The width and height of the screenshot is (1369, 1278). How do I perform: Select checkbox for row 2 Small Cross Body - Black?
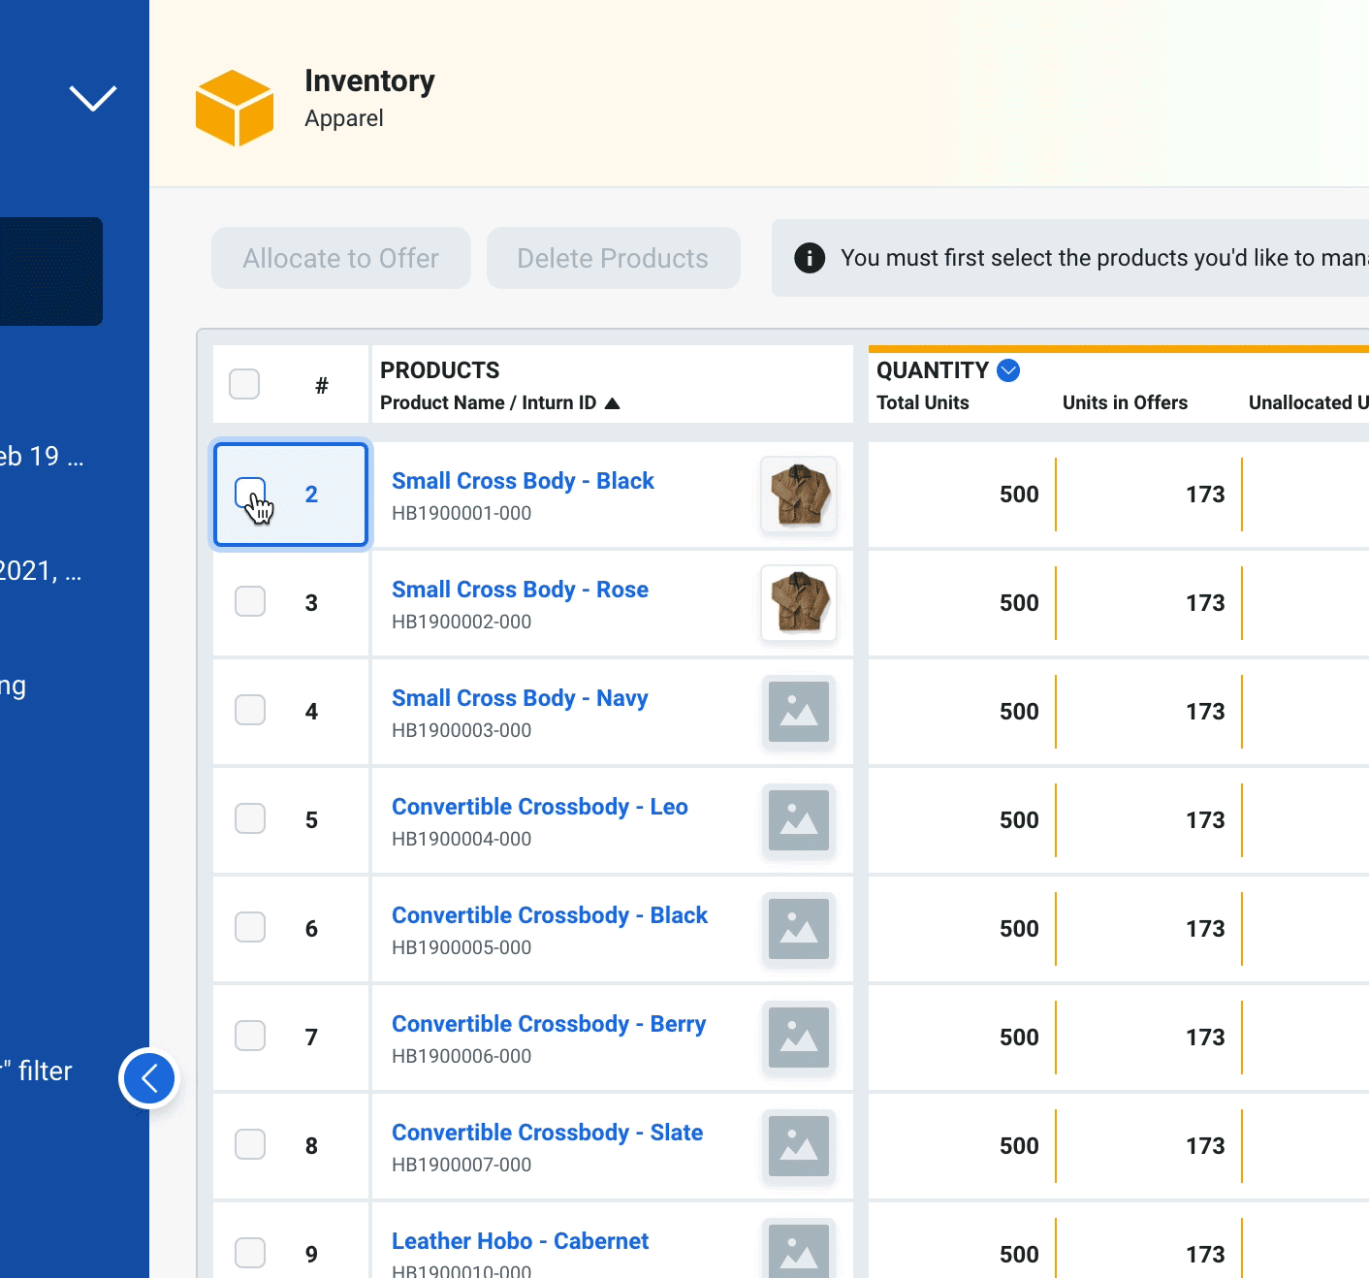point(250,493)
